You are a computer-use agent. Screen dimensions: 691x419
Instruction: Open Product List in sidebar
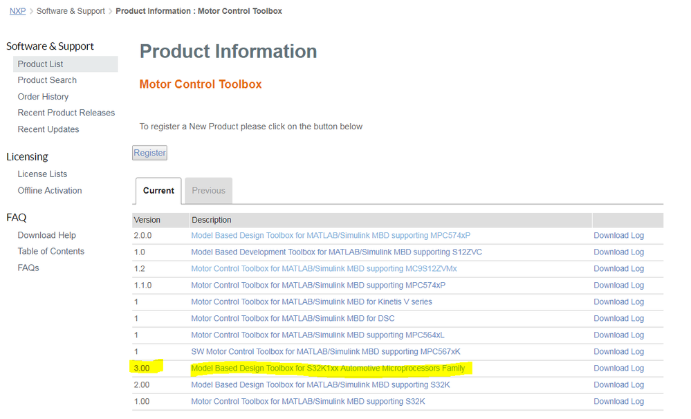66,64
